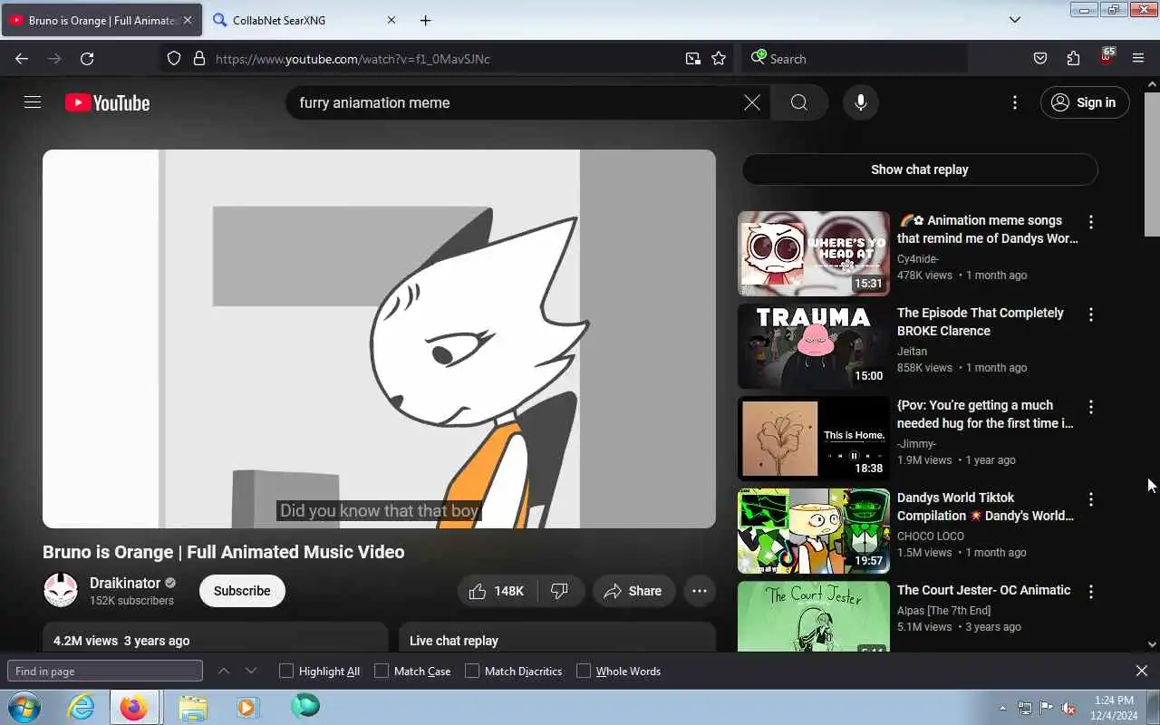Toggle picture-in-picture icon in address bar
The width and height of the screenshot is (1160, 725).
693,58
